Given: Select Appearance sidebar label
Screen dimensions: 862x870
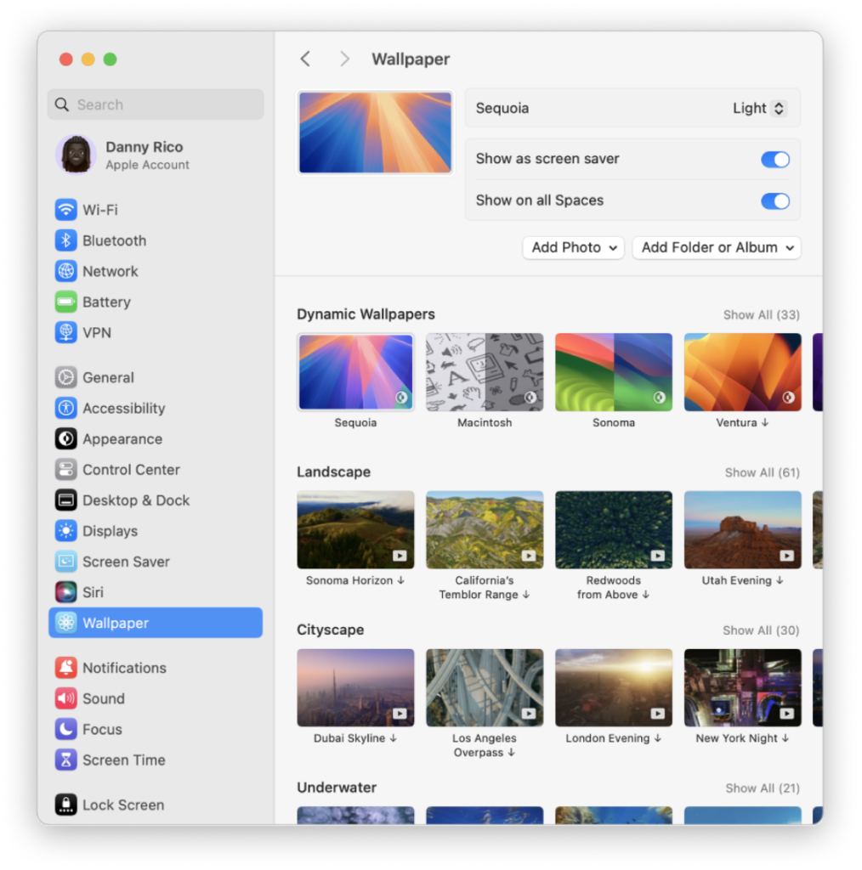Looking at the screenshot, I should 122,439.
